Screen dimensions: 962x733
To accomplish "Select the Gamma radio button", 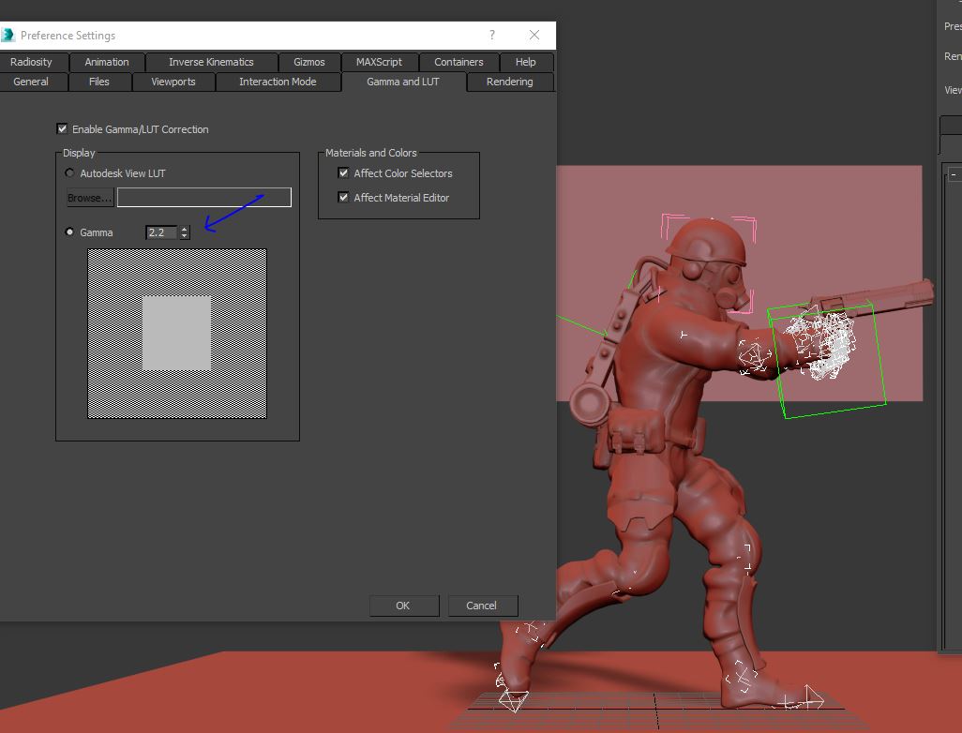I will point(69,232).
